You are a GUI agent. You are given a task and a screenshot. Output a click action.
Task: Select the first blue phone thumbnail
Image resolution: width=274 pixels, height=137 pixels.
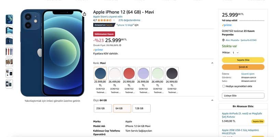(9, 20)
